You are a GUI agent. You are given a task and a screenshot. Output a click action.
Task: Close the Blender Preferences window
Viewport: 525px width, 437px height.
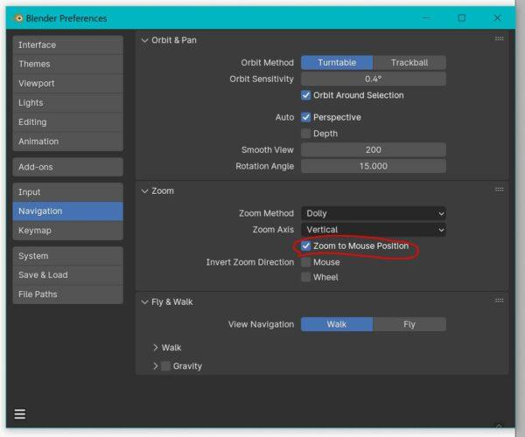[x=497, y=17]
